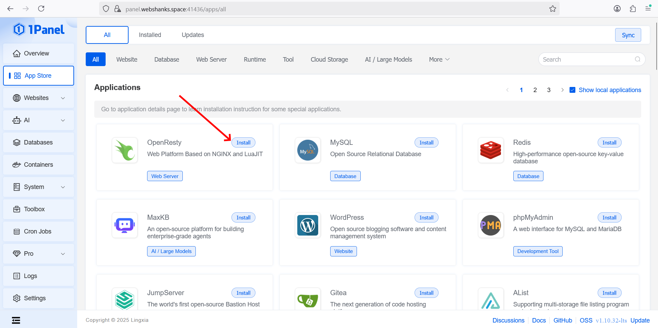This screenshot has width=658, height=328.
Task: Open the MySQL app icon
Action: [x=308, y=150]
